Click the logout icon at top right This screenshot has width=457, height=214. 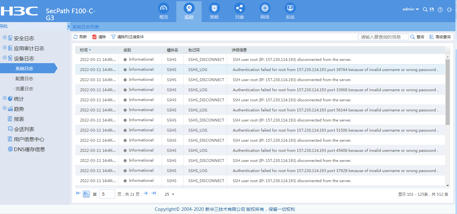click(449, 10)
